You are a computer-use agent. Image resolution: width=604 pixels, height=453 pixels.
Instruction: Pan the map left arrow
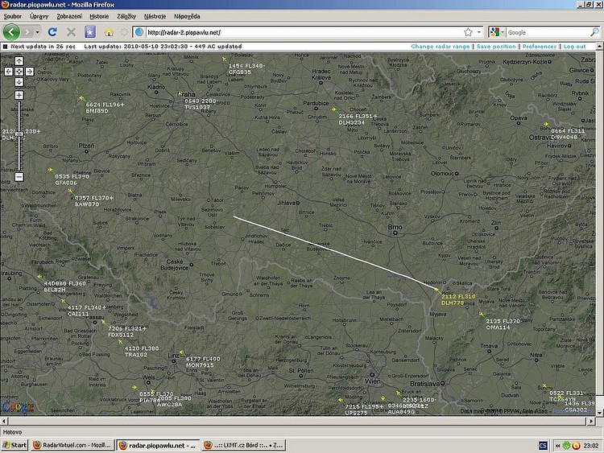tap(9, 72)
